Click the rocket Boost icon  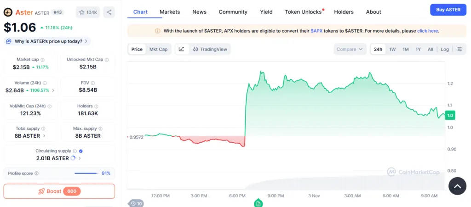pyautogui.click(x=41, y=191)
